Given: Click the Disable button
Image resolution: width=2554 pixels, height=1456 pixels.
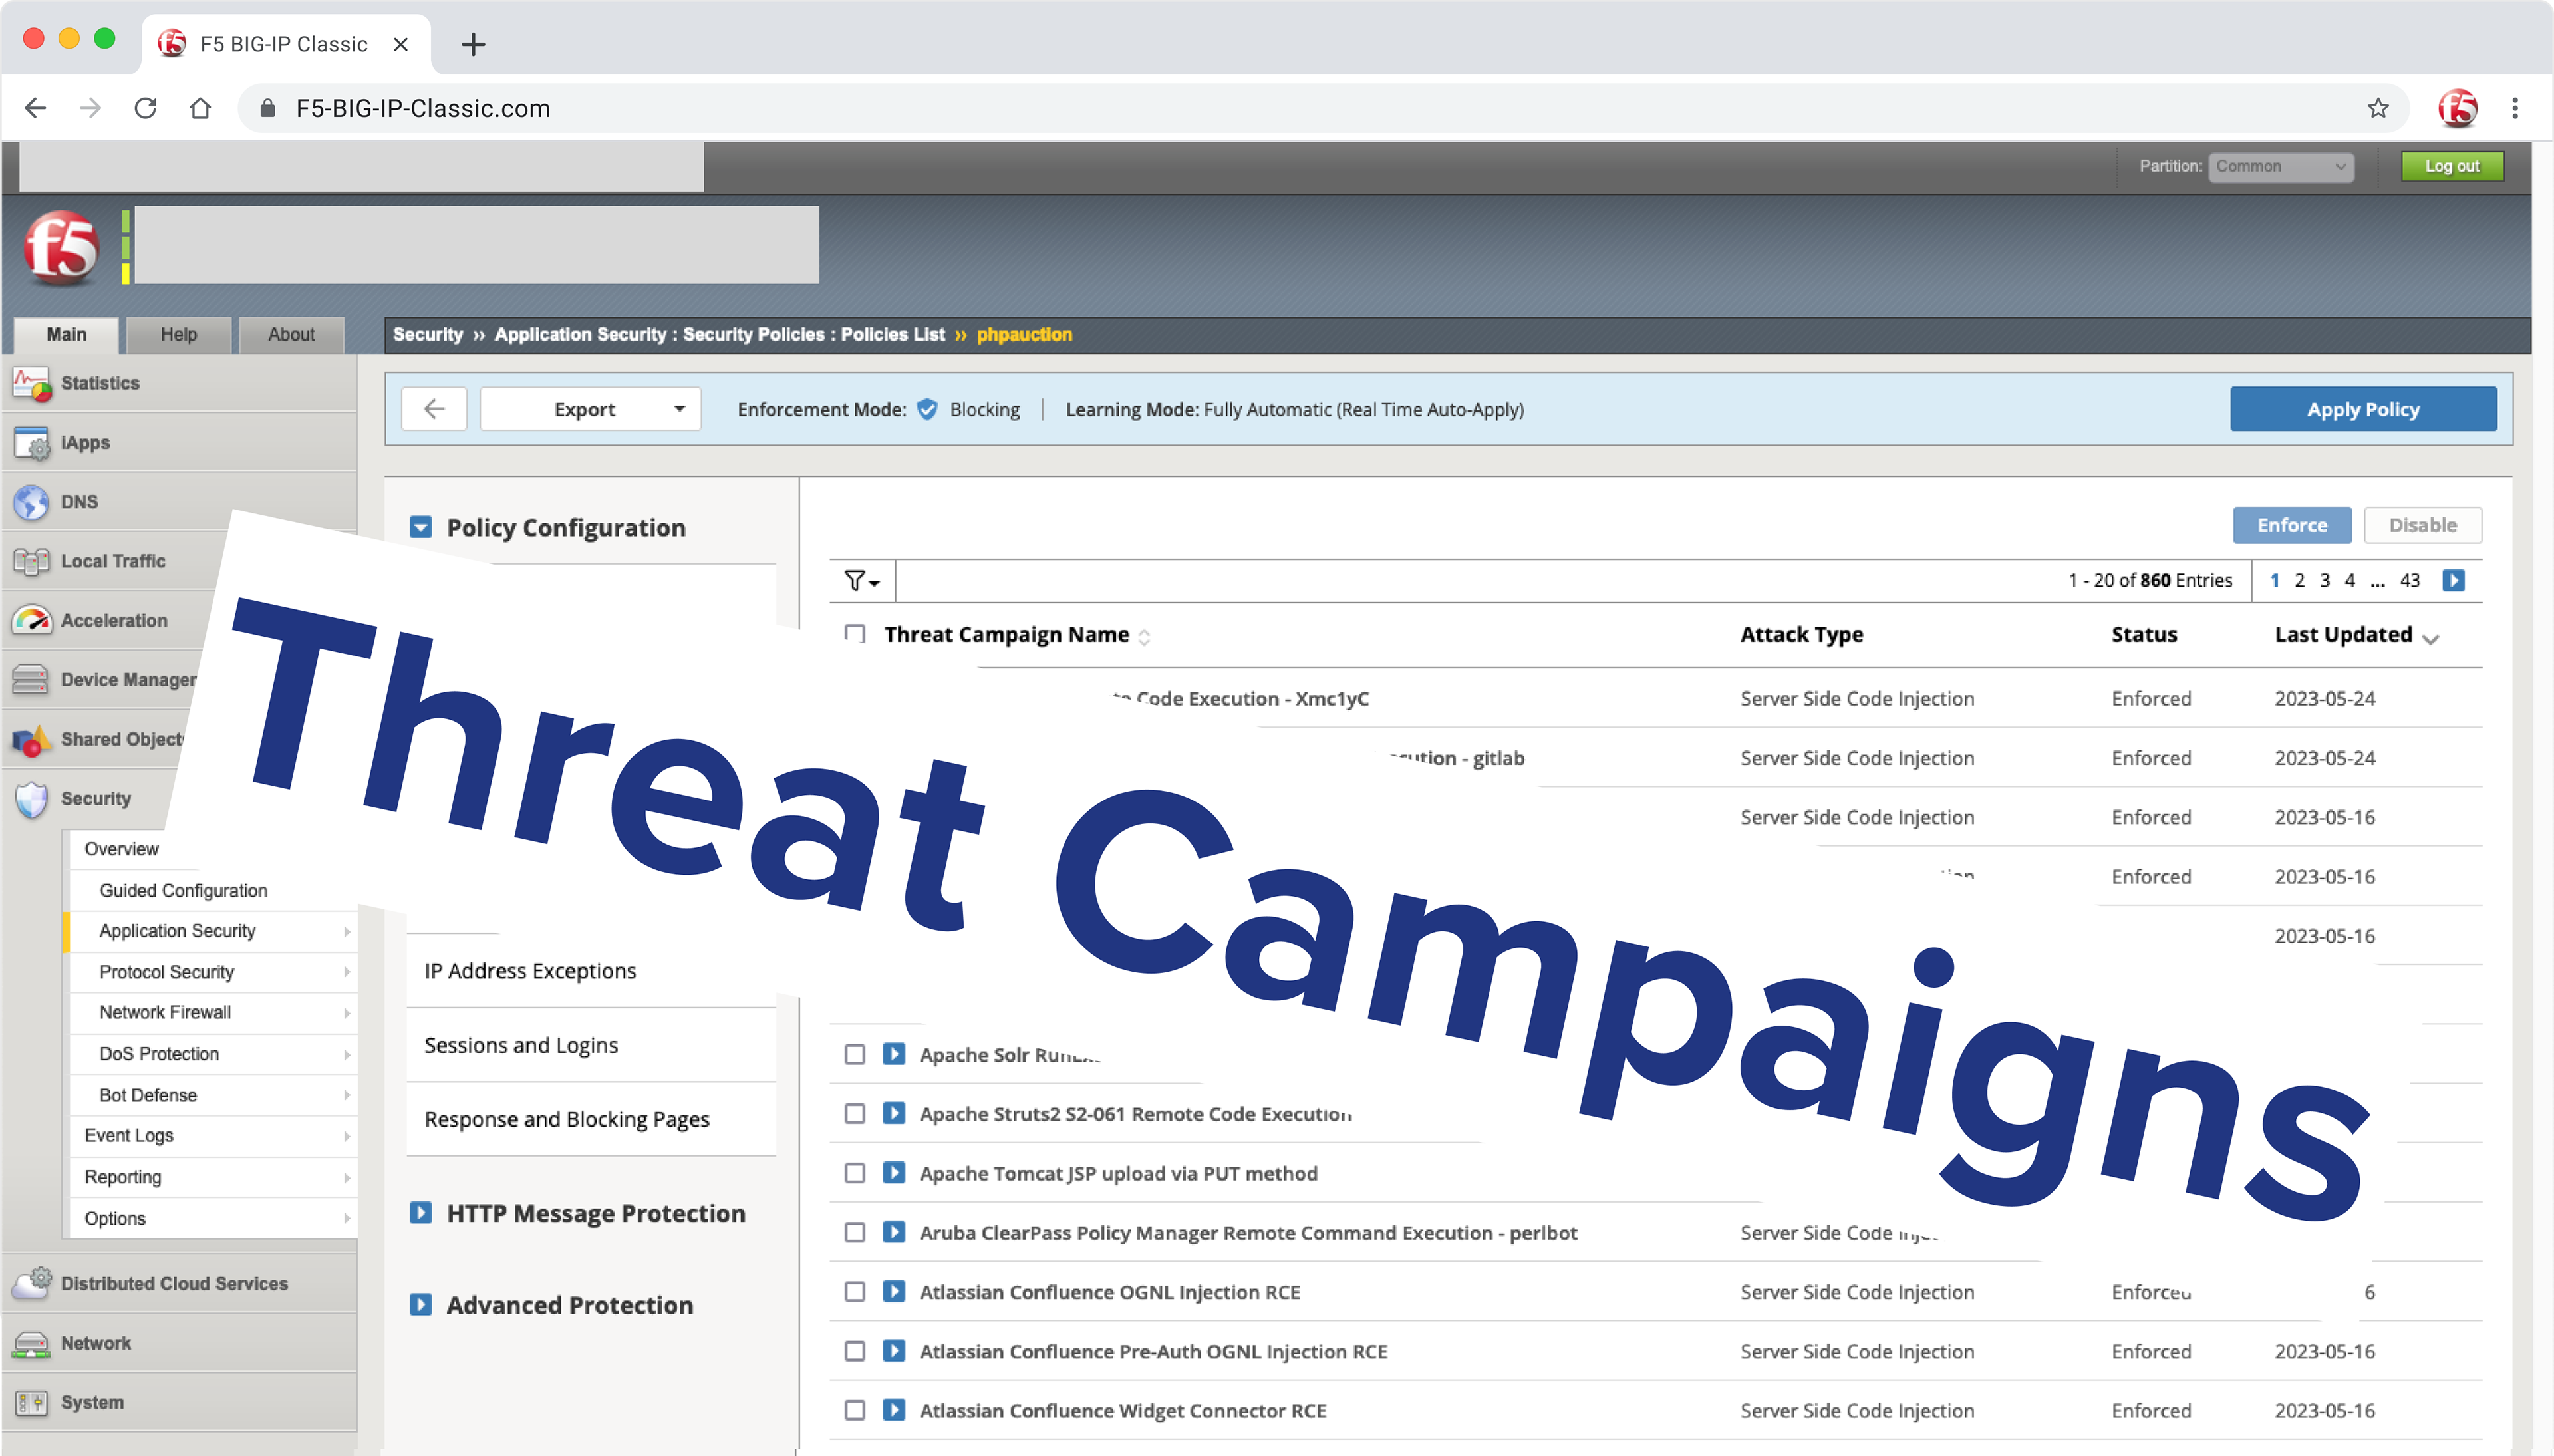Looking at the screenshot, I should tap(2422, 526).
